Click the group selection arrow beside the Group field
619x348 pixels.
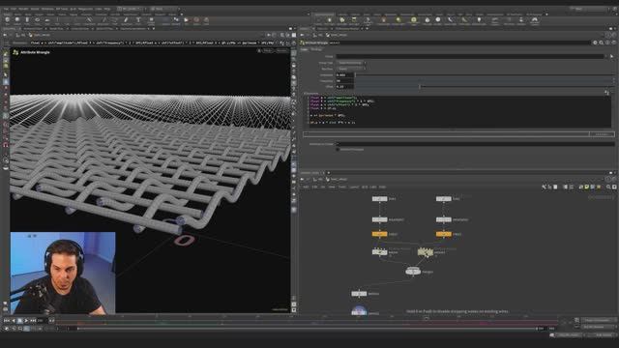coord(611,56)
